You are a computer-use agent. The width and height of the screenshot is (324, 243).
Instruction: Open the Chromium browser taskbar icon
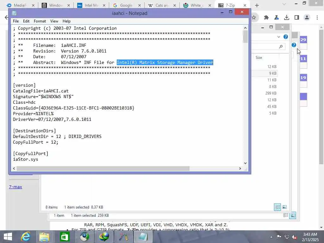pos(84,237)
